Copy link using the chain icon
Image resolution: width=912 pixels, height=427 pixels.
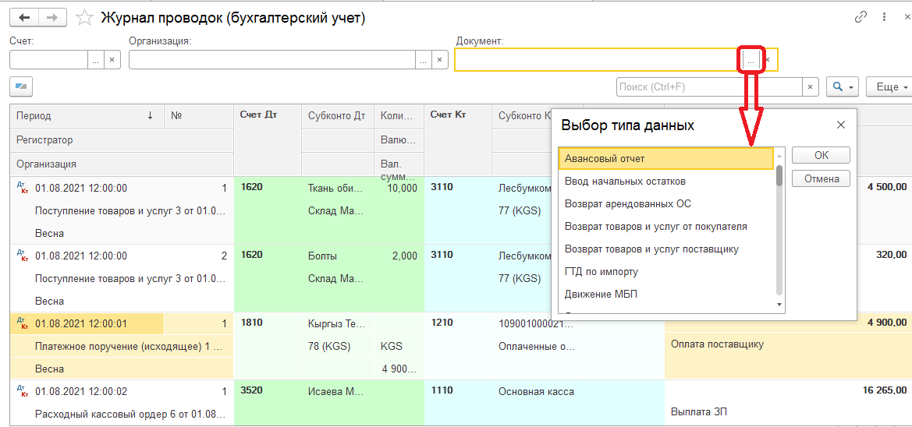tap(861, 16)
